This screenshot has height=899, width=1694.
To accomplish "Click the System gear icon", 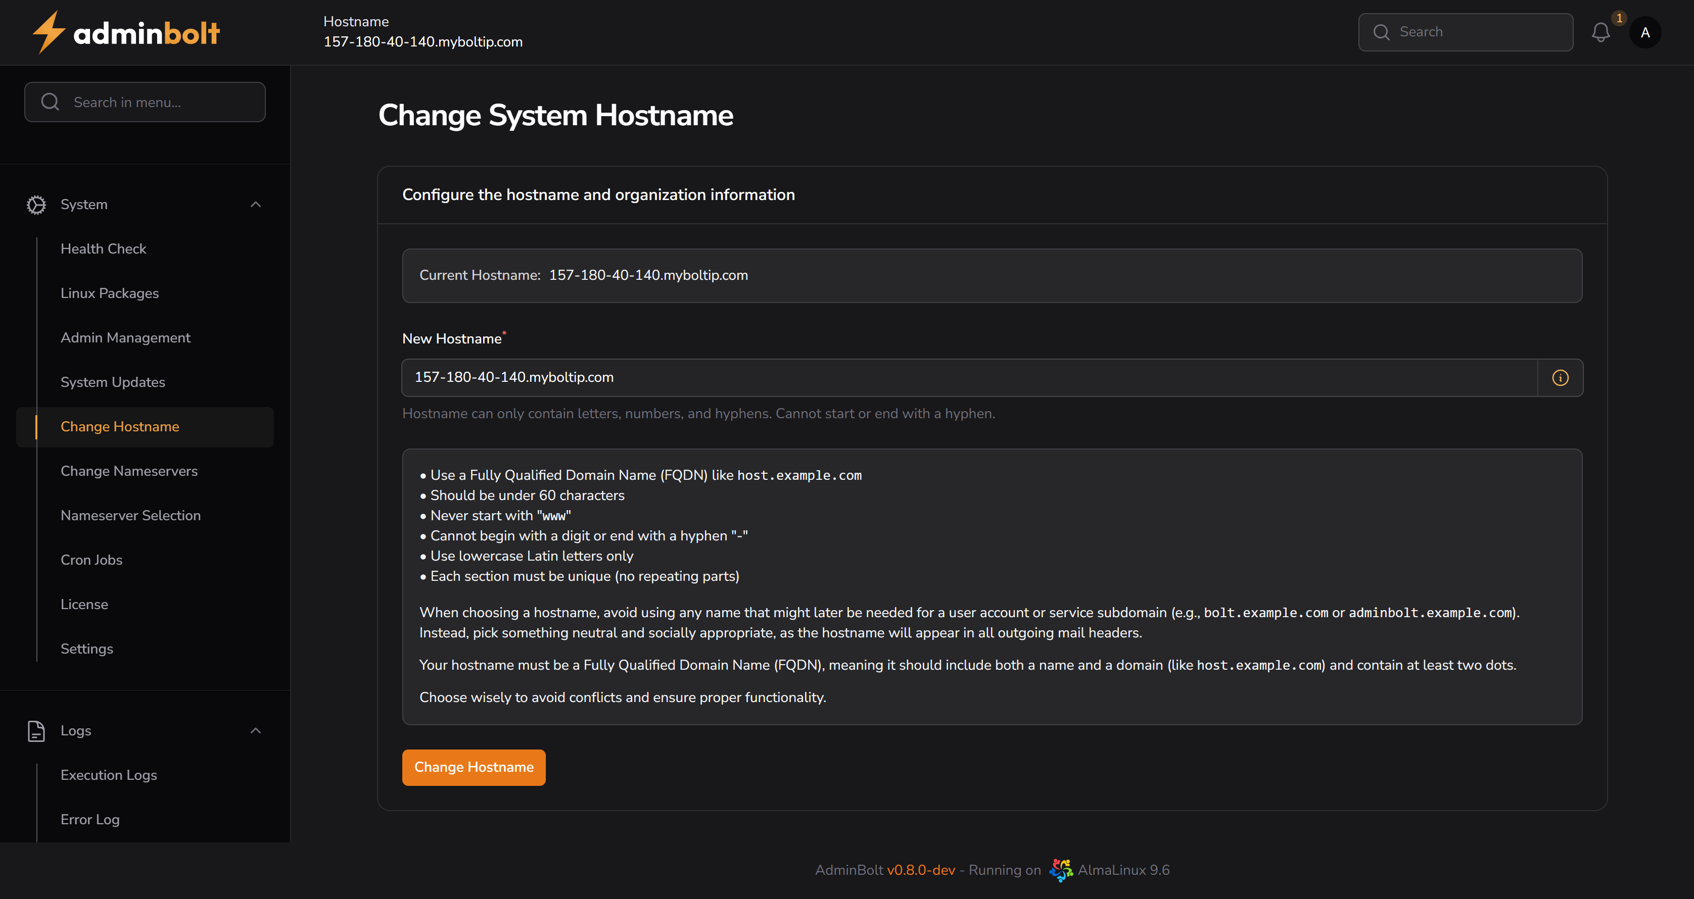I will (36, 205).
